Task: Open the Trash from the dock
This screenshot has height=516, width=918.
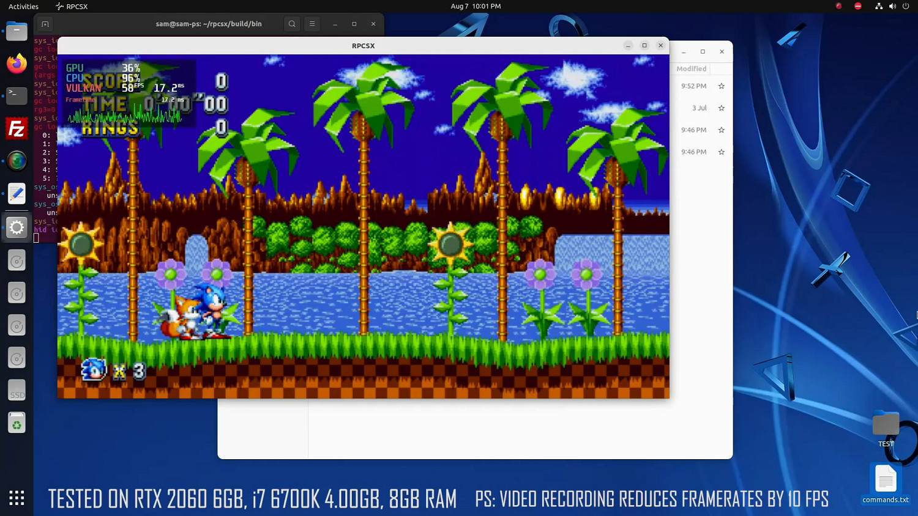Action: point(17,423)
